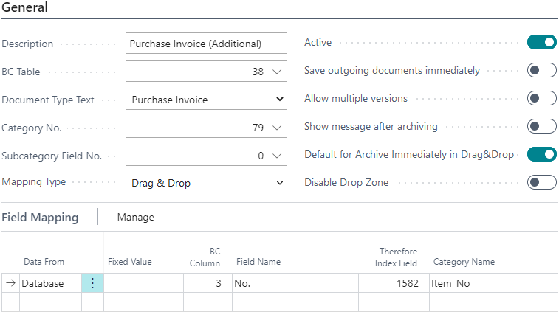Viewport: 559px width, 312px height.
Task: Expand the Subcategory Field No. dropdown
Action: [277, 156]
